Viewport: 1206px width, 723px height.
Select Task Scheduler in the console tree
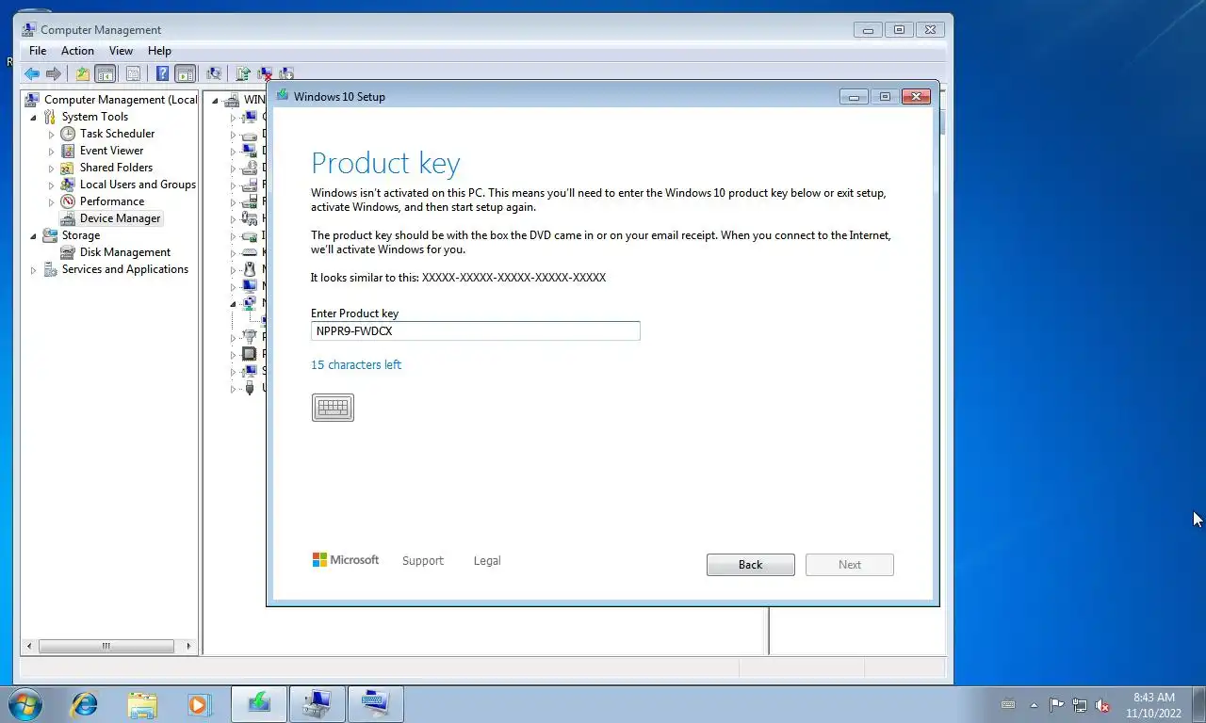(x=117, y=134)
